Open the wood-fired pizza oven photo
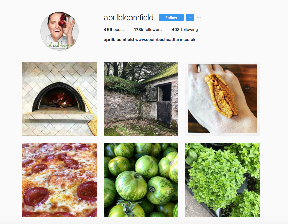 click(x=59, y=99)
